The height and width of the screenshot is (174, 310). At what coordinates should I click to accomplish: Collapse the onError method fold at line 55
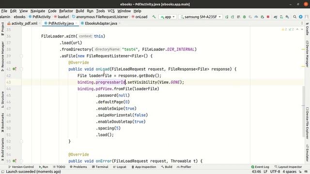click(21, 161)
